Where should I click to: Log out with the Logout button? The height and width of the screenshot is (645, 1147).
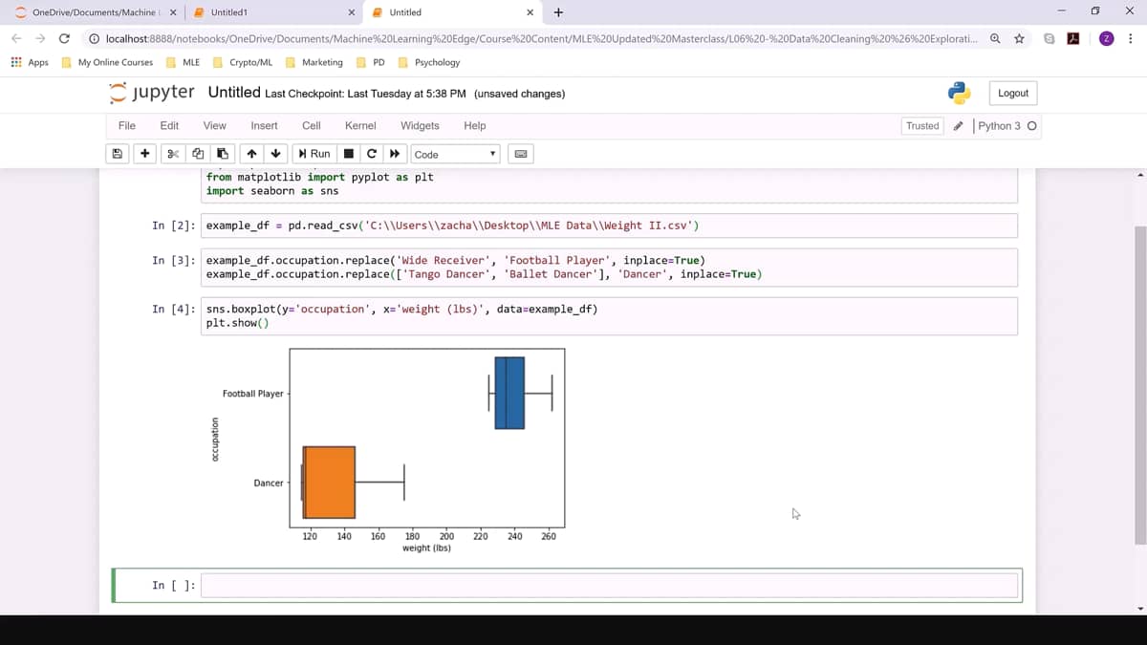[x=1013, y=93]
